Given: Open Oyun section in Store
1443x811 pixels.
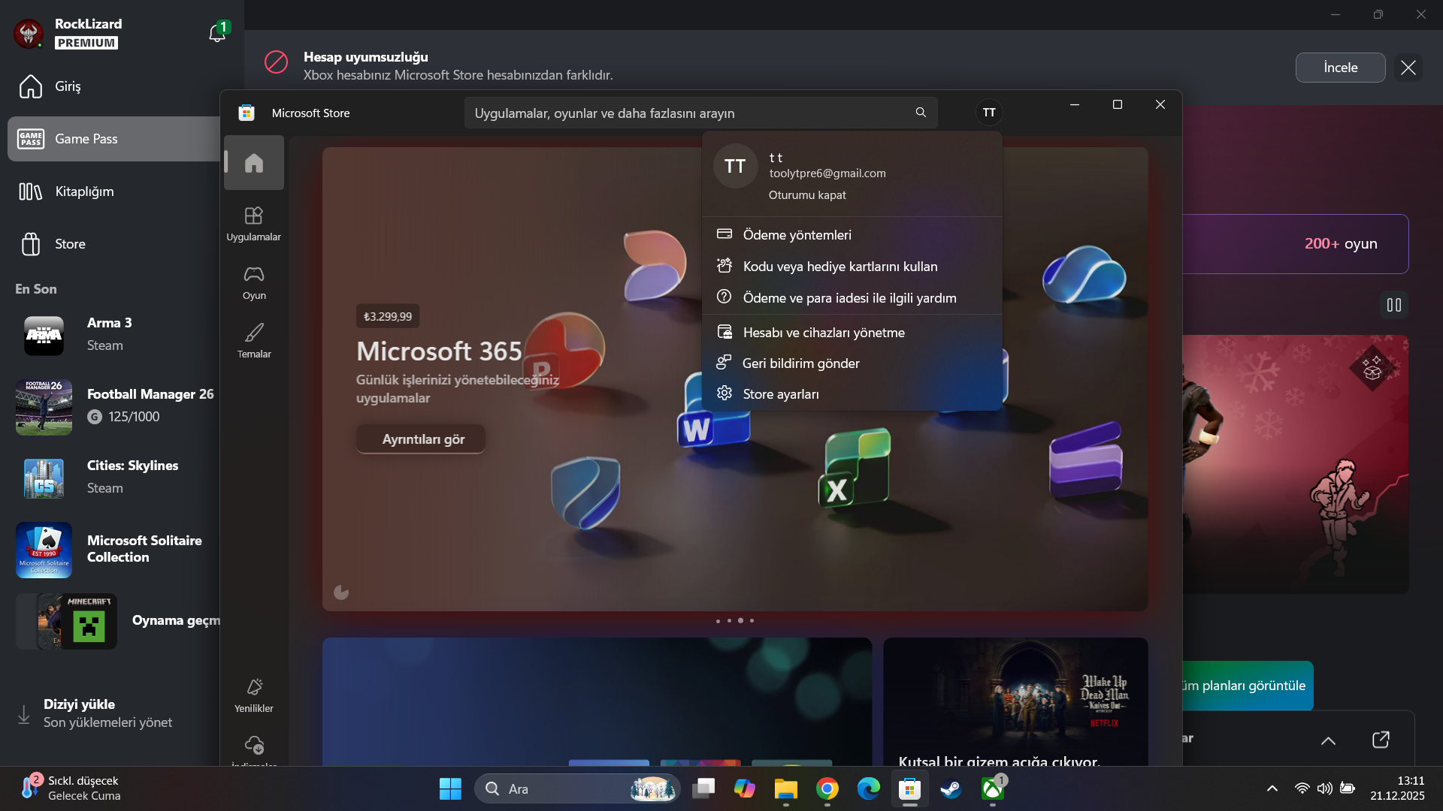Looking at the screenshot, I should (254, 282).
